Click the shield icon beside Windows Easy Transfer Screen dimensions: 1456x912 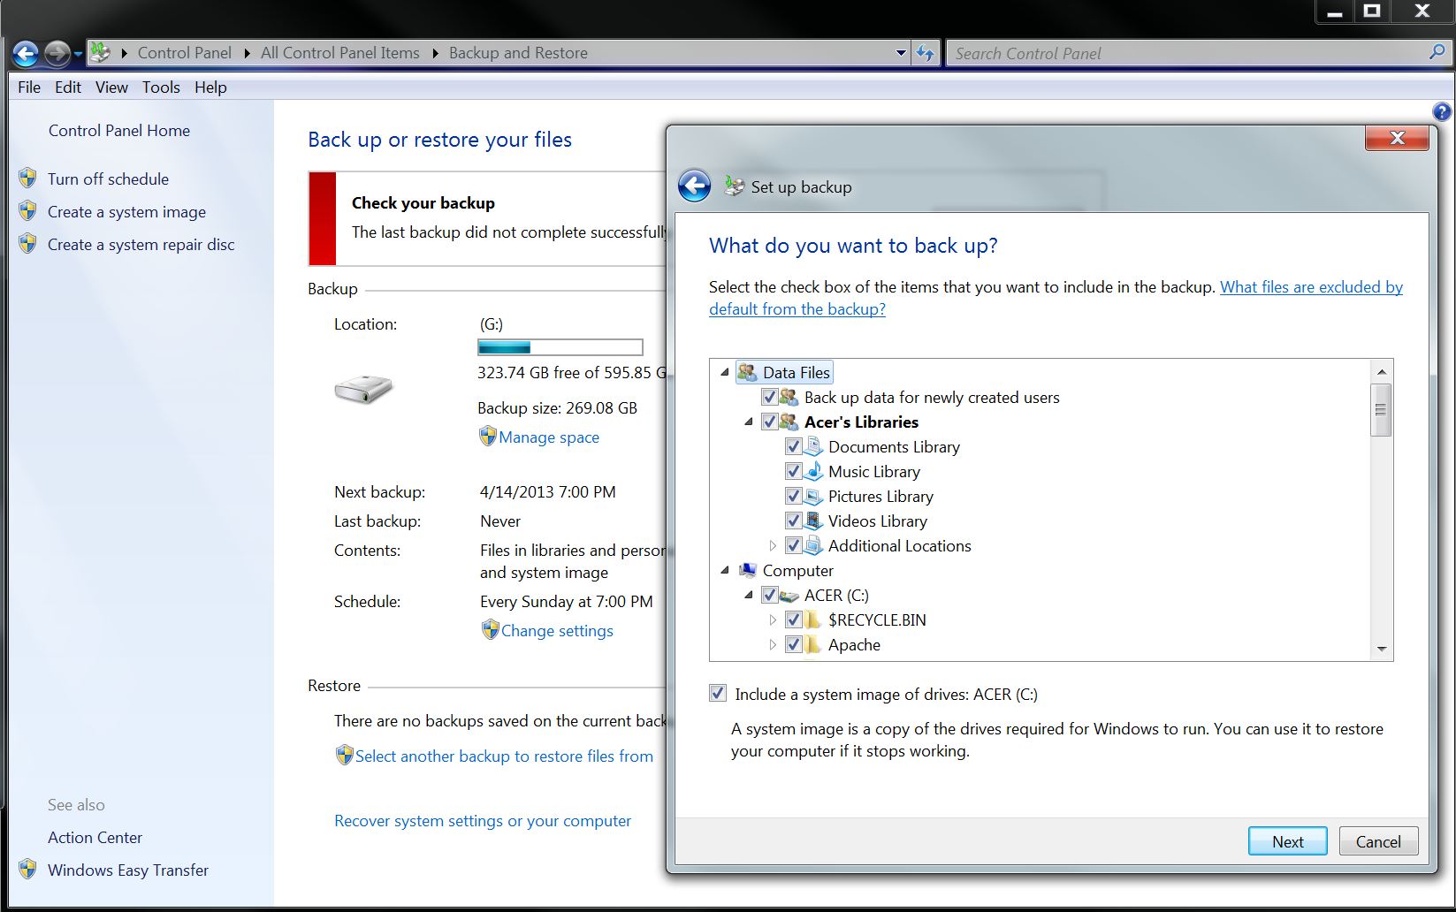[28, 870]
